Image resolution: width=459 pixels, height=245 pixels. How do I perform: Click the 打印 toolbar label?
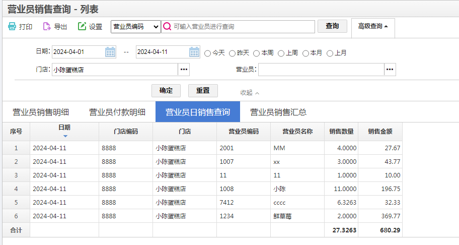[x=26, y=27]
